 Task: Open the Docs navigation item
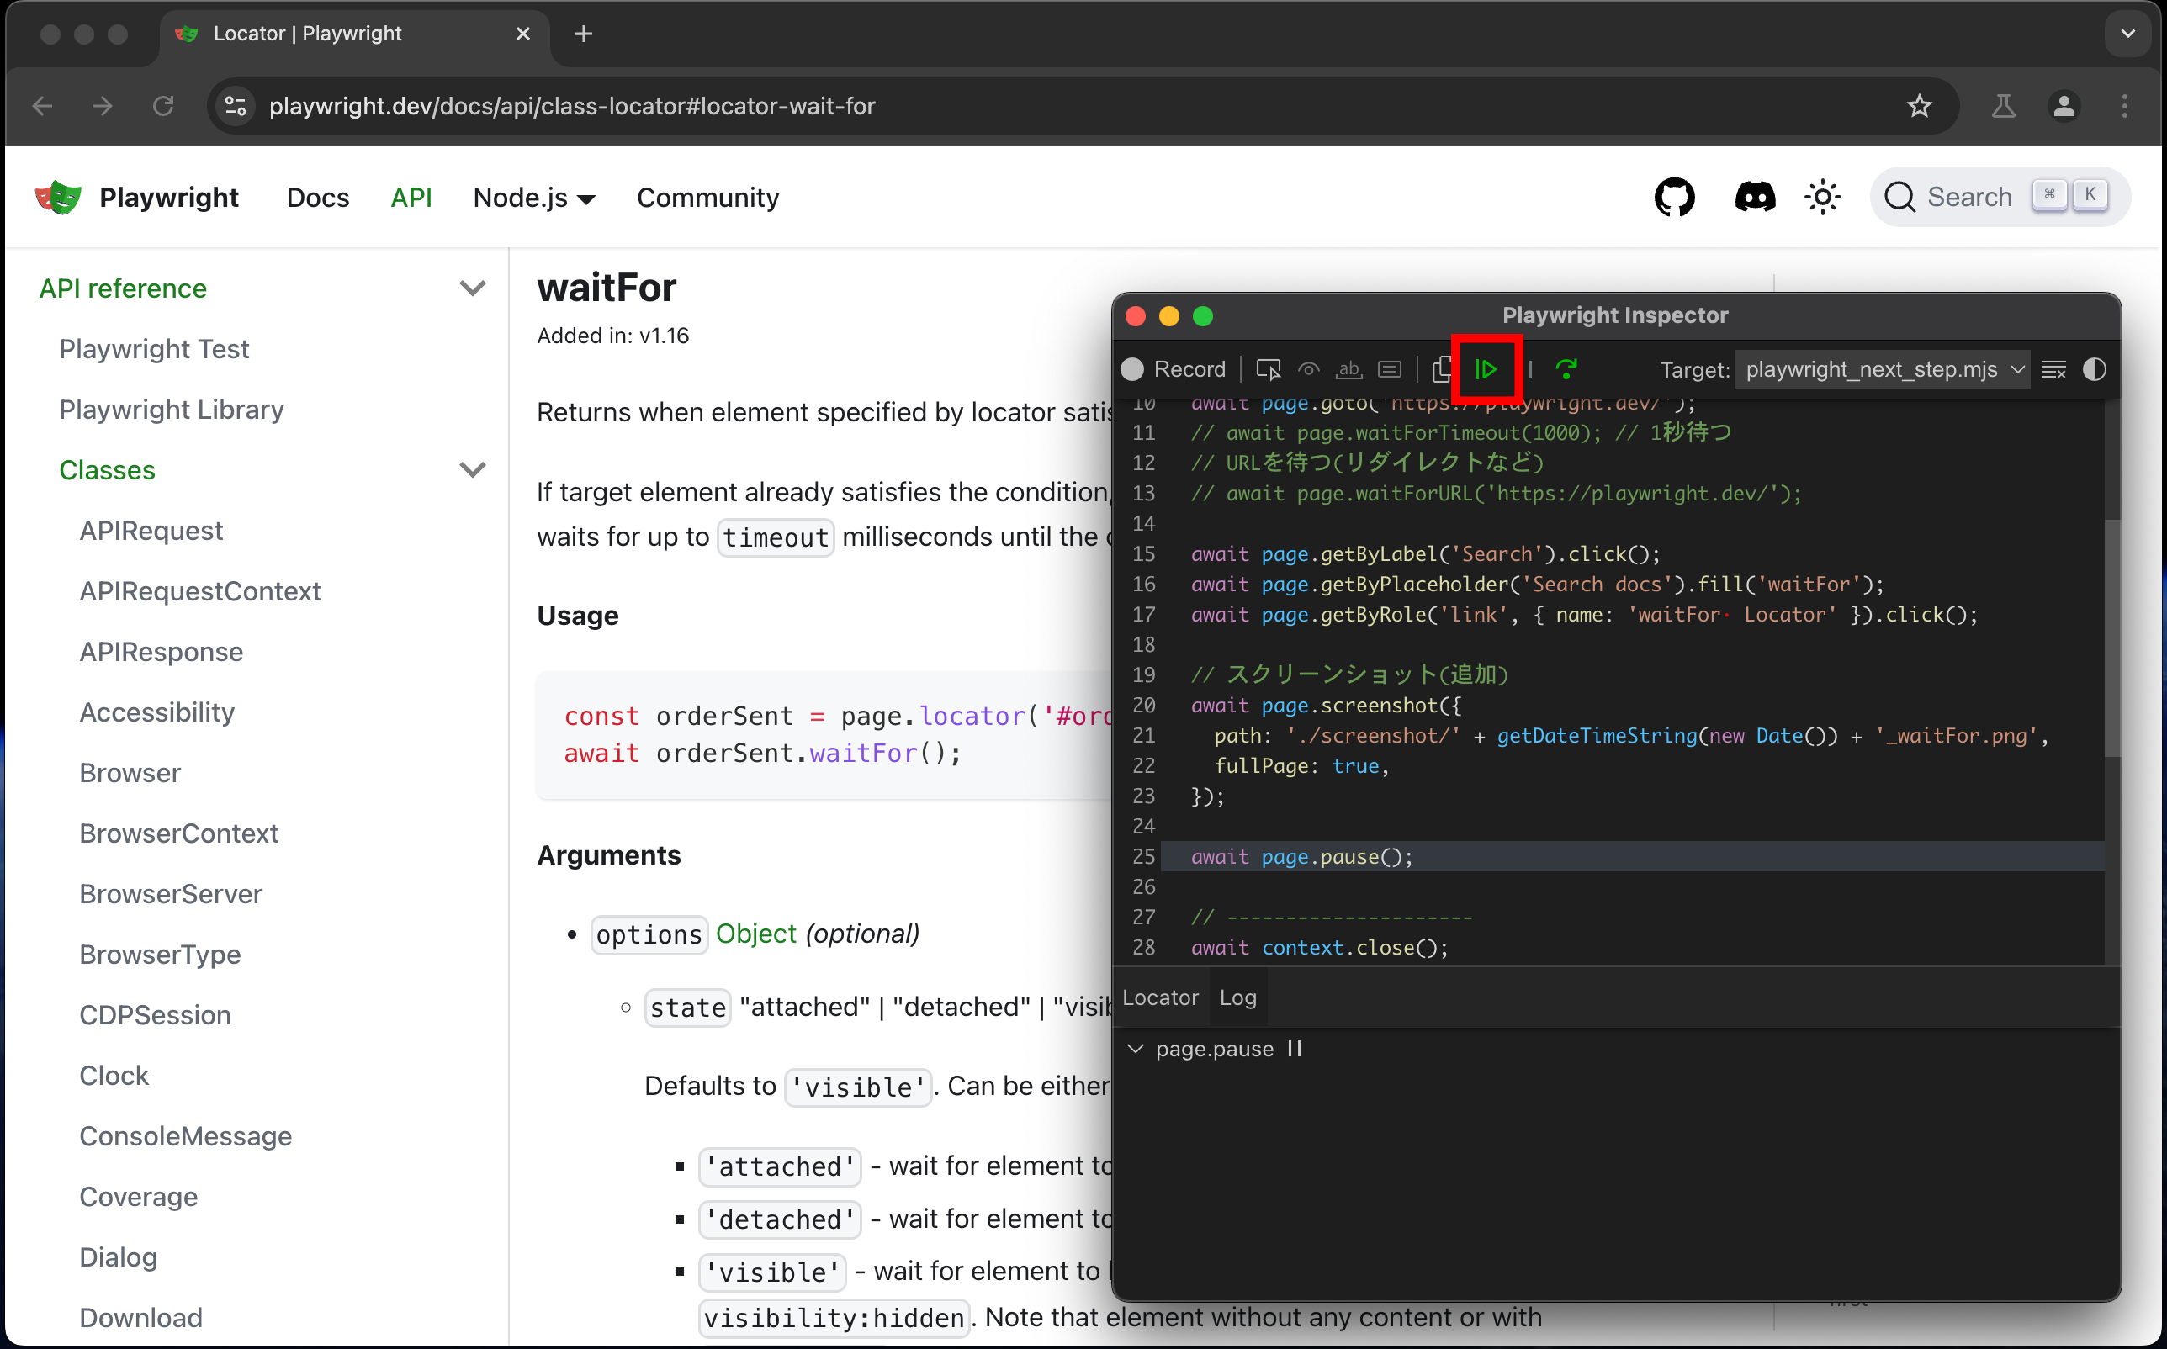[318, 197]
